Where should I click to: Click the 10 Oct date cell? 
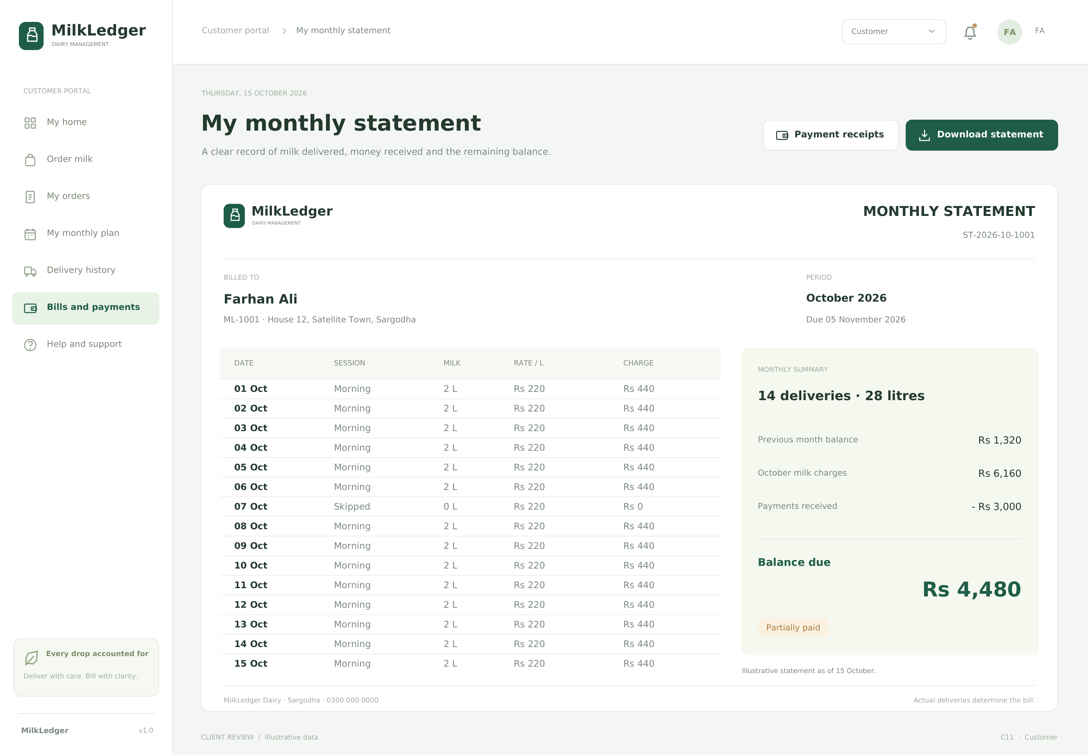(251, 566)
